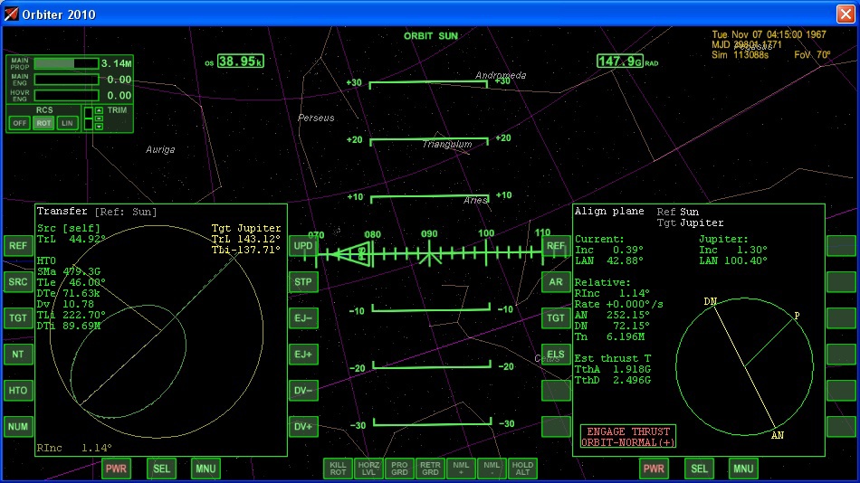Enable PRO GRD prograde autopilot

pos(399,469)
